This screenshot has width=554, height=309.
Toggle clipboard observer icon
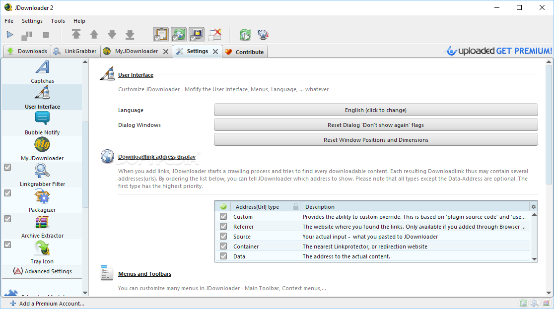(x=161, y=34)
